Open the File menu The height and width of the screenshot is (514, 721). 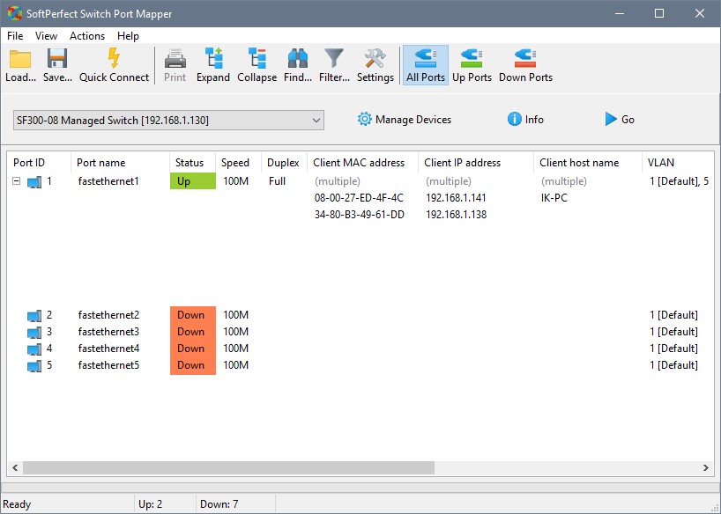15,36
